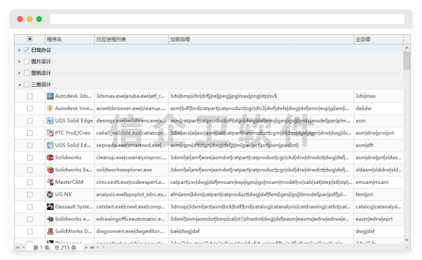
Task: Click the PTC ProE/Creo program icon
Action: [x=50, y=133]
